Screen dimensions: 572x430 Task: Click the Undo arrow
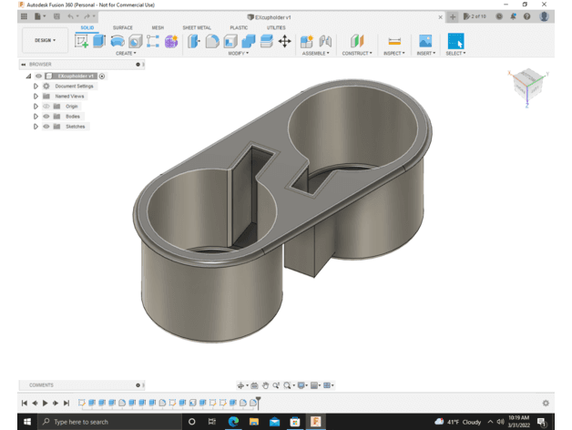[x=70, y=16]
